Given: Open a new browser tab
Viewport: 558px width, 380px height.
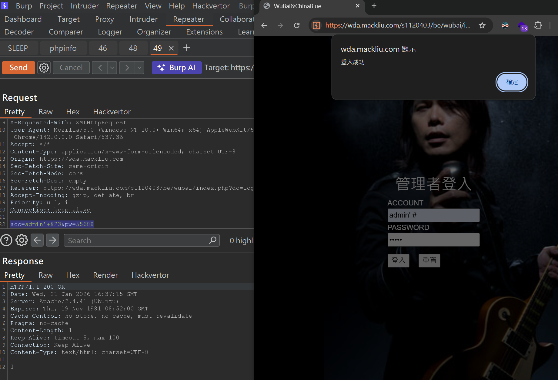Looking at the screenshot, I should pyautogui.click(x=374, y=6).
